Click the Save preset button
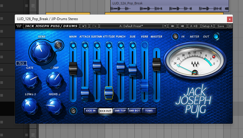 [221, 26]
